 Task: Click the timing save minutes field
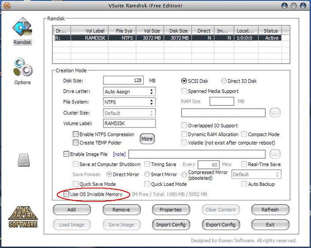pos(208,165)
